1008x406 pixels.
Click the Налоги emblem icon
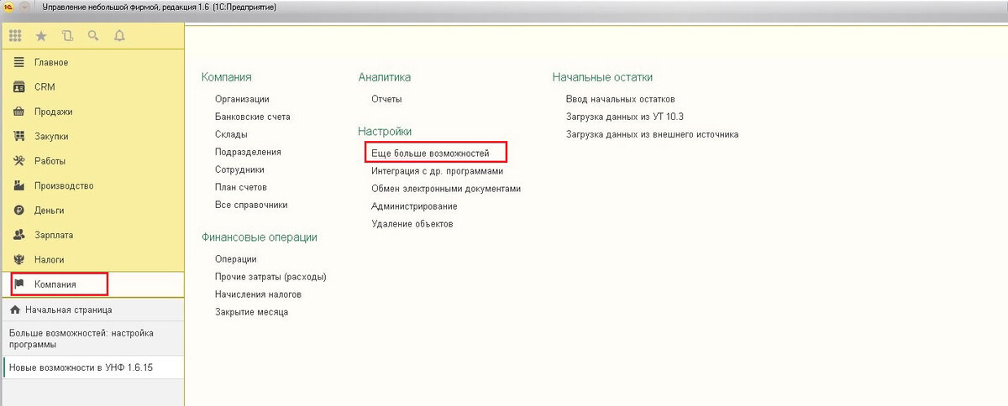19,259
